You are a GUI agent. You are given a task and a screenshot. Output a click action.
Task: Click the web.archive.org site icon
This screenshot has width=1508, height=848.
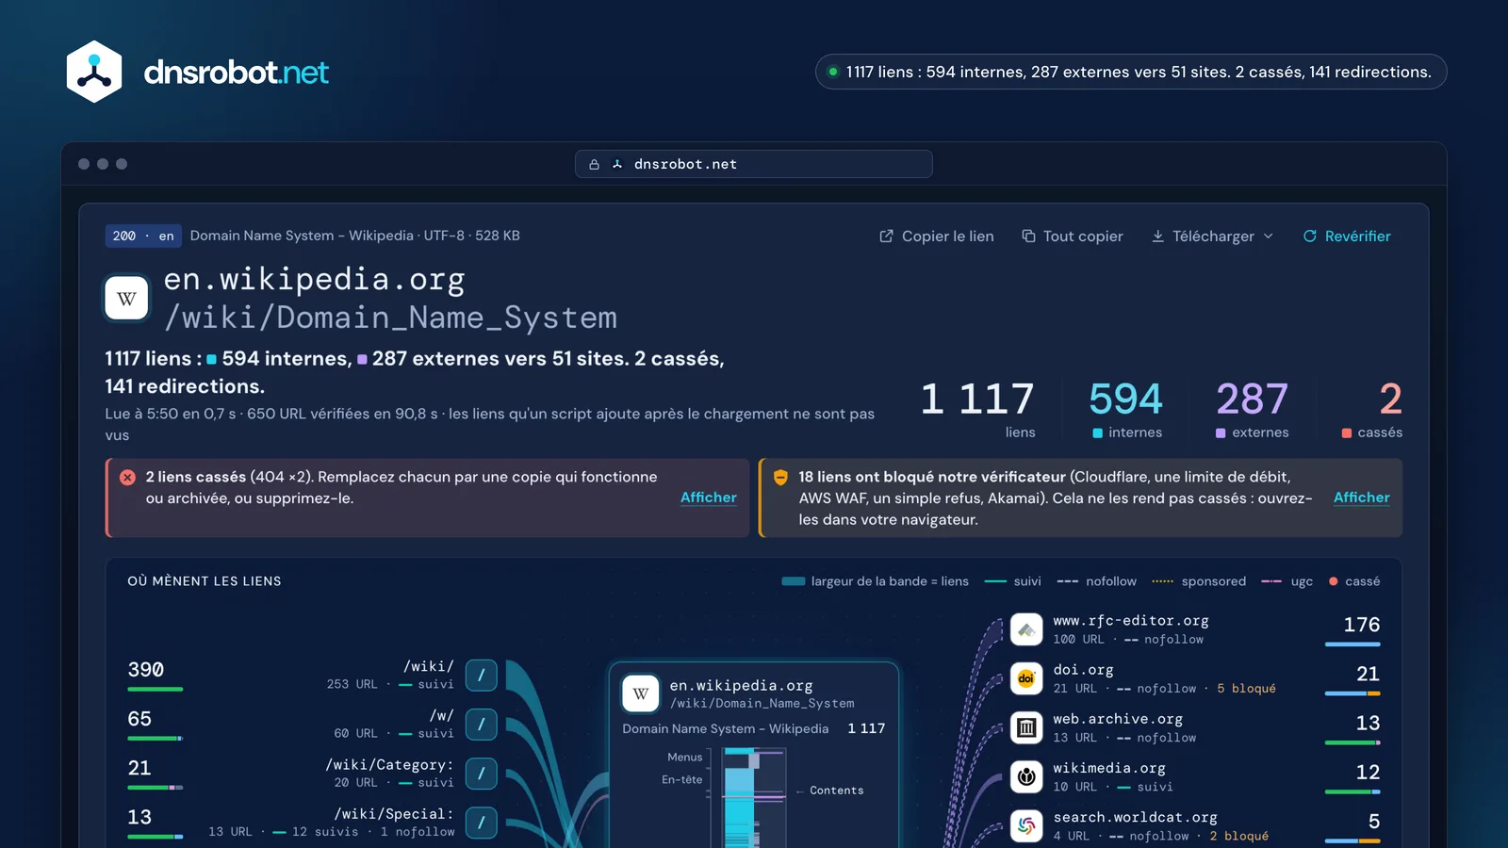[x=1026, y=727]
